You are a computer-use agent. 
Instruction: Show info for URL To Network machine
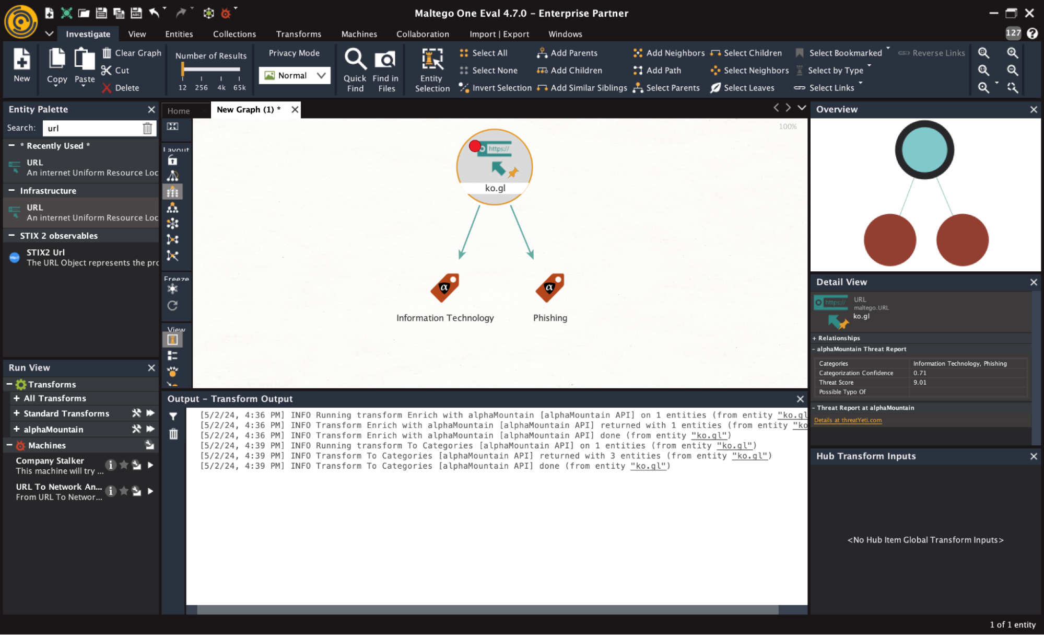110,491
